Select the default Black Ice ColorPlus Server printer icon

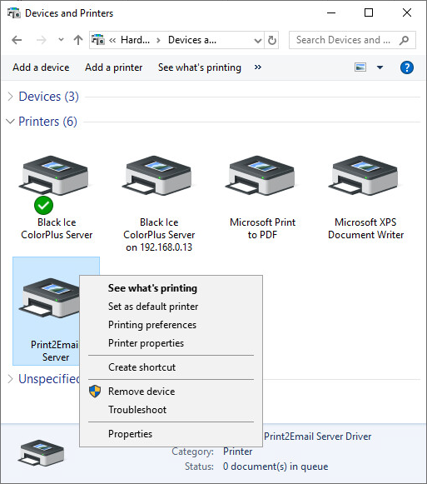point(53,175)
